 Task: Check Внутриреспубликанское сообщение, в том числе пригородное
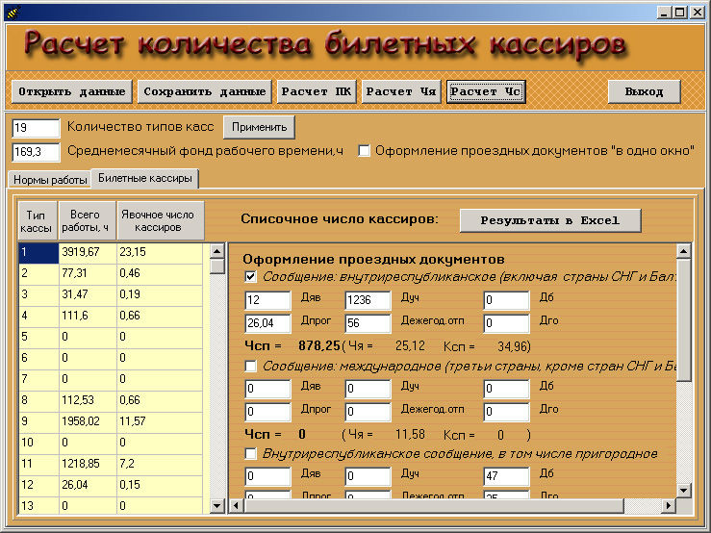[250, 453]
